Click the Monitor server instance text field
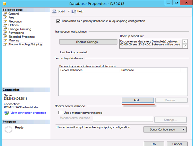193x146 pixels. click(x=123, y=120)
